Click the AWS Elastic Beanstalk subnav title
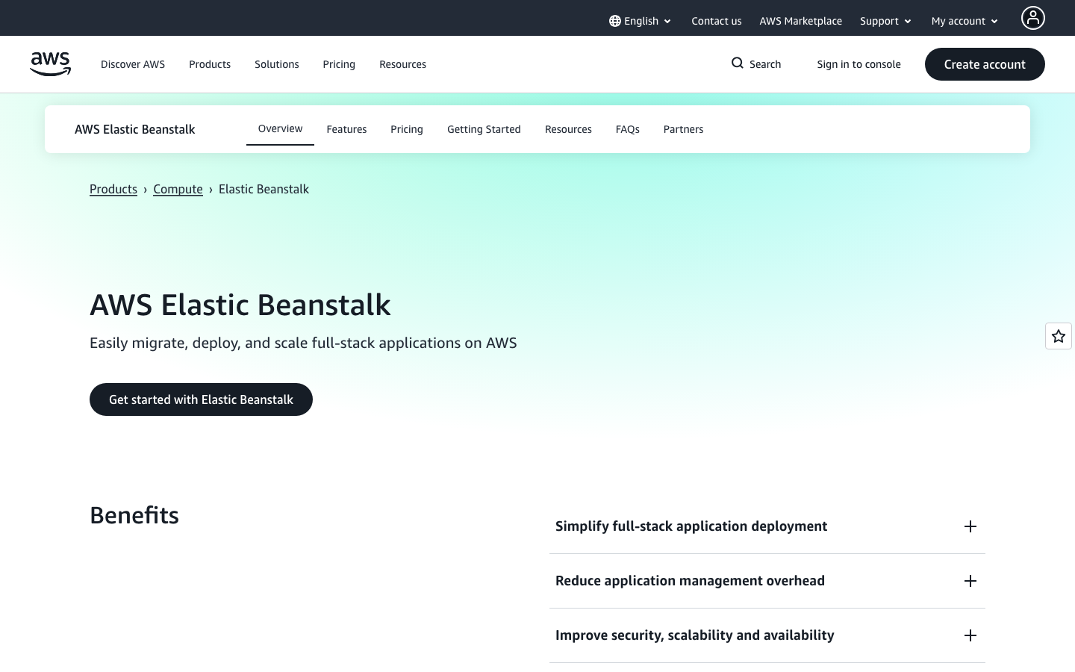The image size is (1075, 672). 135,129
